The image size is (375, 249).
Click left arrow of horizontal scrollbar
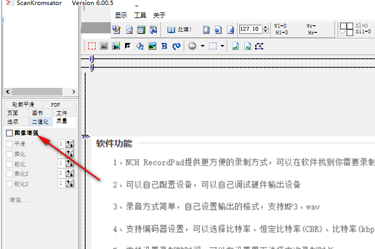pos(8,92)
